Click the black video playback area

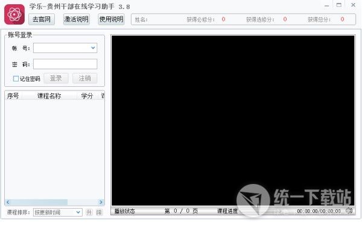coord(233,120)
